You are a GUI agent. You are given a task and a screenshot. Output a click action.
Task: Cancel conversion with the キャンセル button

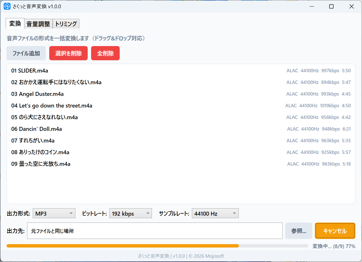(x=335, y=231)
